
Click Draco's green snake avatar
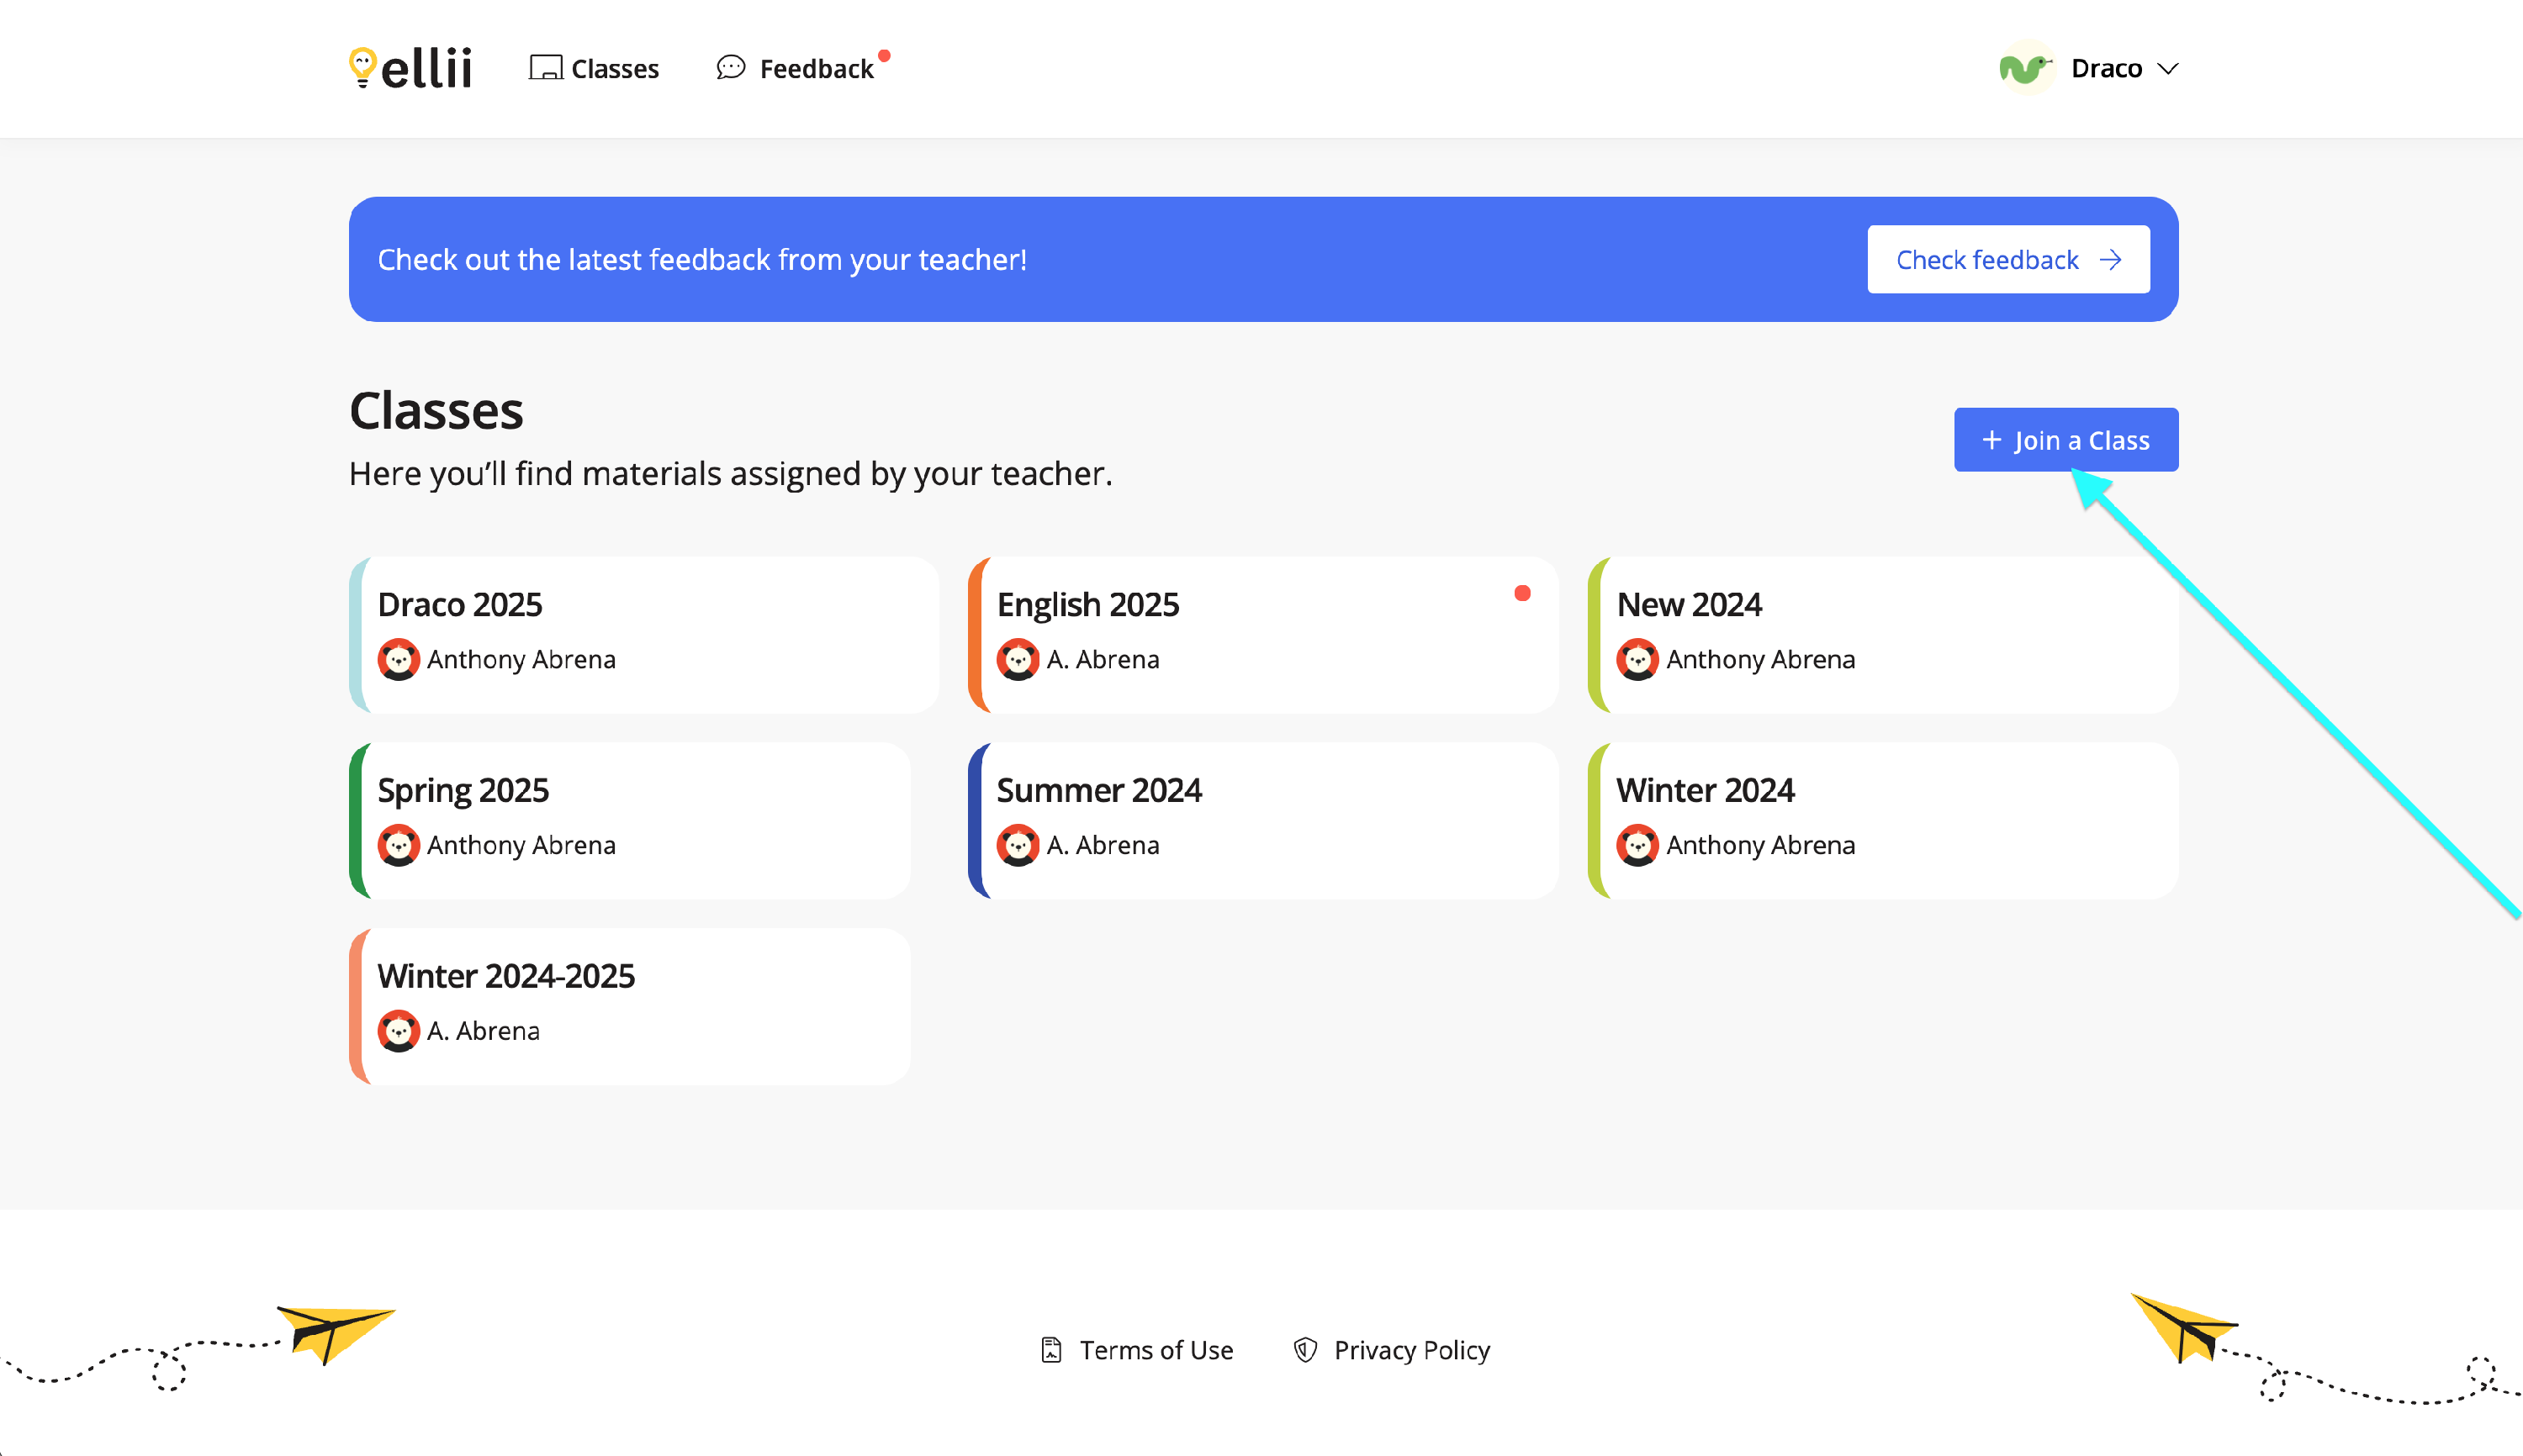pos(2025,68)
